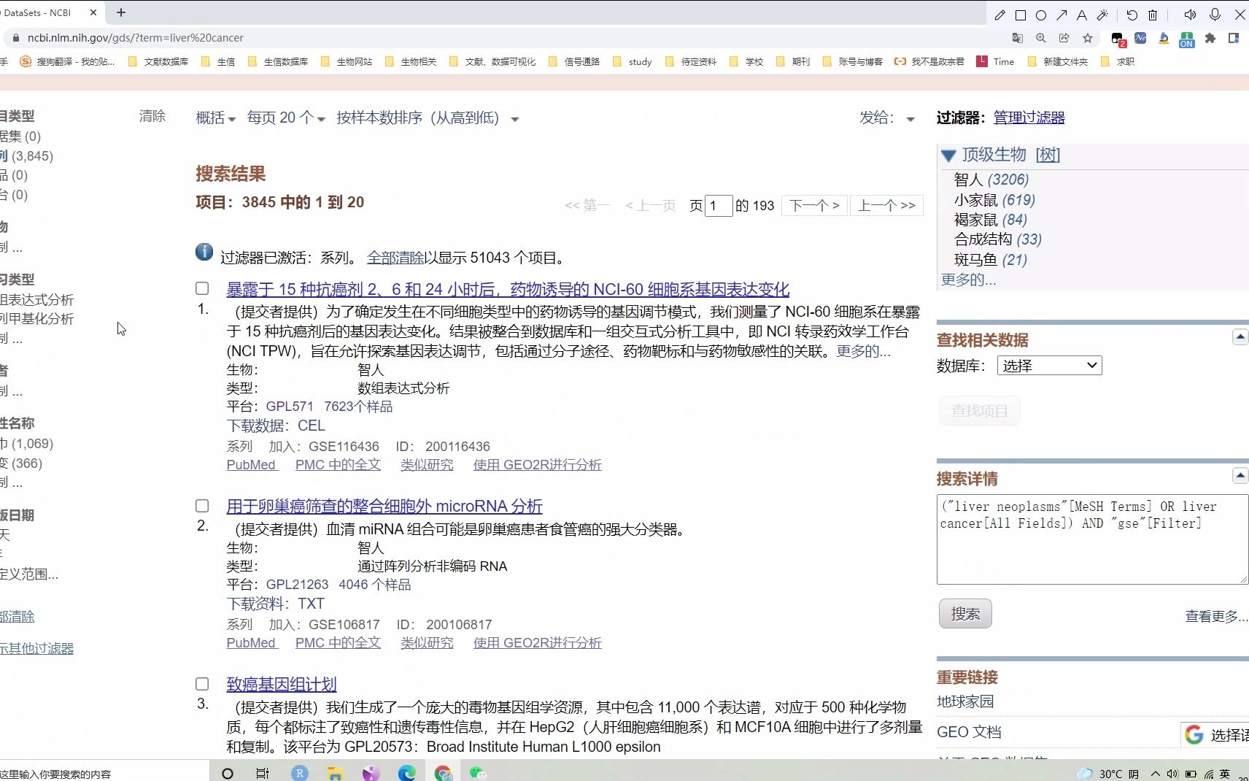Image resolution: width=1249 pixels, height=781 pixels.
Task: Open the Extensions puzzle piece menu
Action: [x=1210, y=38]
